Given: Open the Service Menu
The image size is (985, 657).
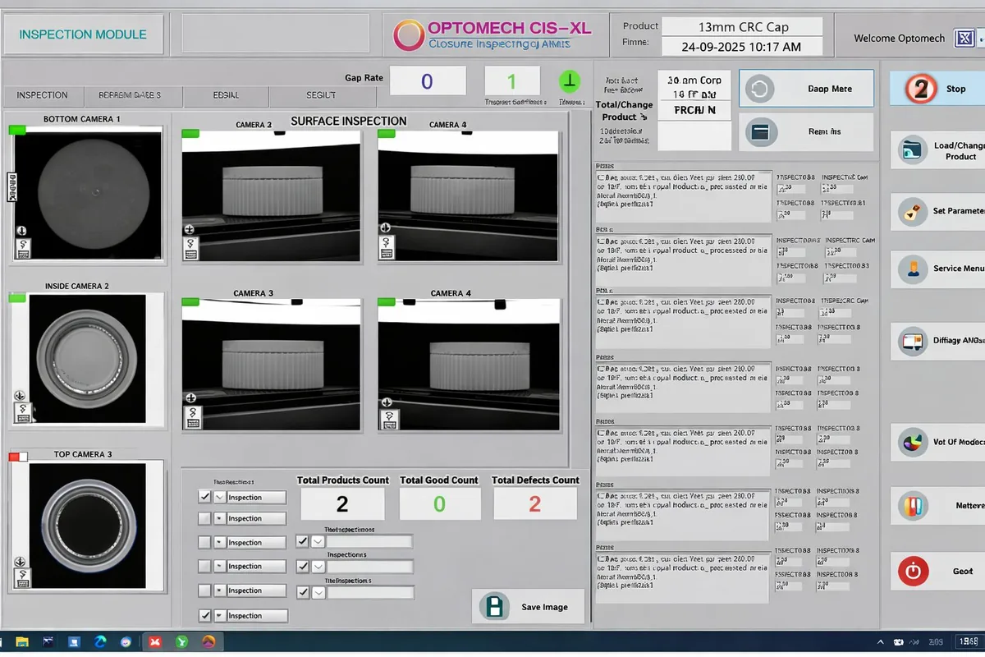Looking at the screenshot, I should coord(937,269).
